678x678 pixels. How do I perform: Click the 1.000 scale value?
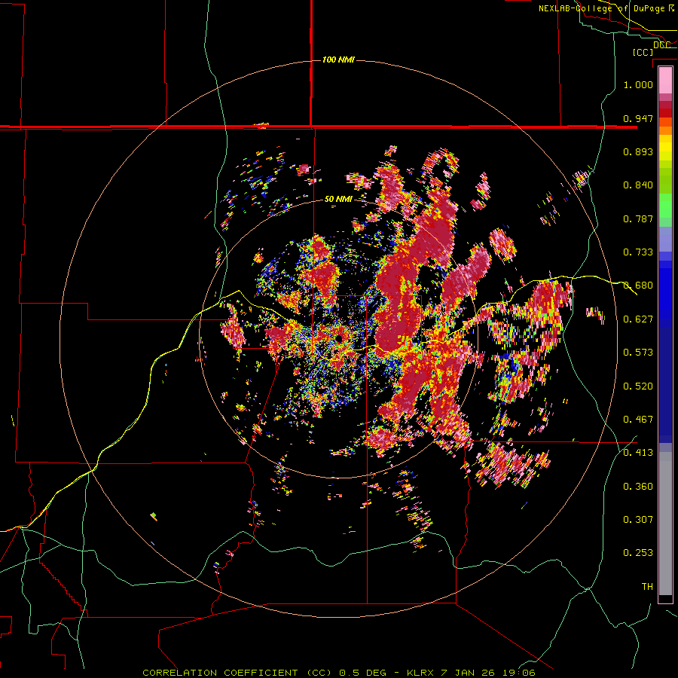638,84
